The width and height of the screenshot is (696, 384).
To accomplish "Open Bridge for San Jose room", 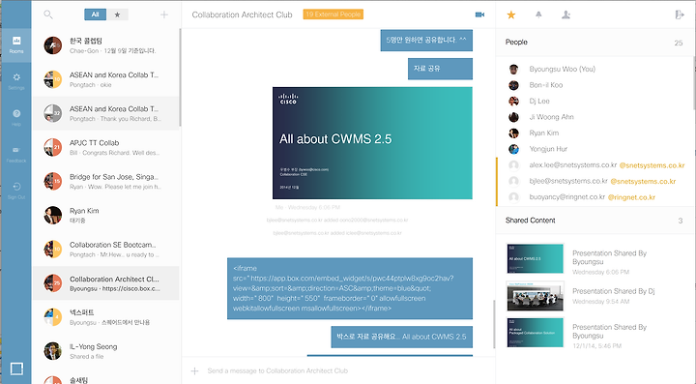I will point(105,181).
